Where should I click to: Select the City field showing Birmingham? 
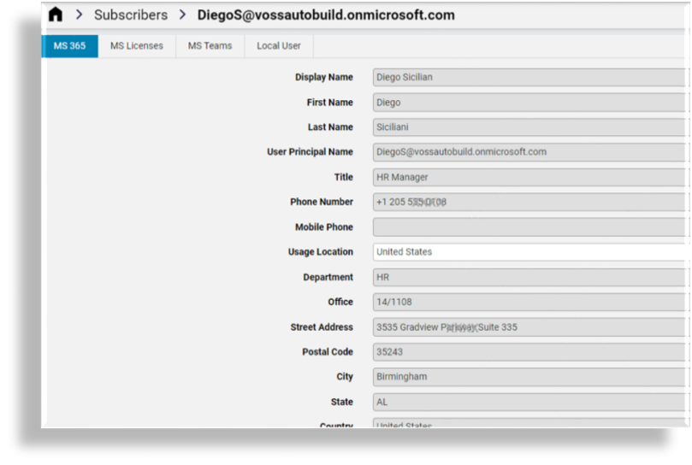click(x=529, y=377)
